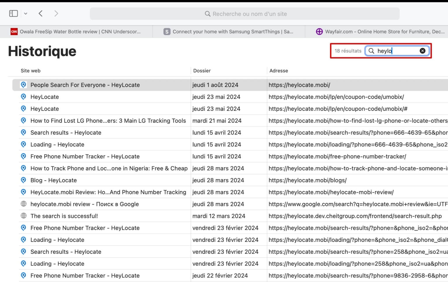Select 'How to Track Phone and Loc…one in Nigeria' entry
This screenshot has width=448, height=282.
tap(109, 168)
